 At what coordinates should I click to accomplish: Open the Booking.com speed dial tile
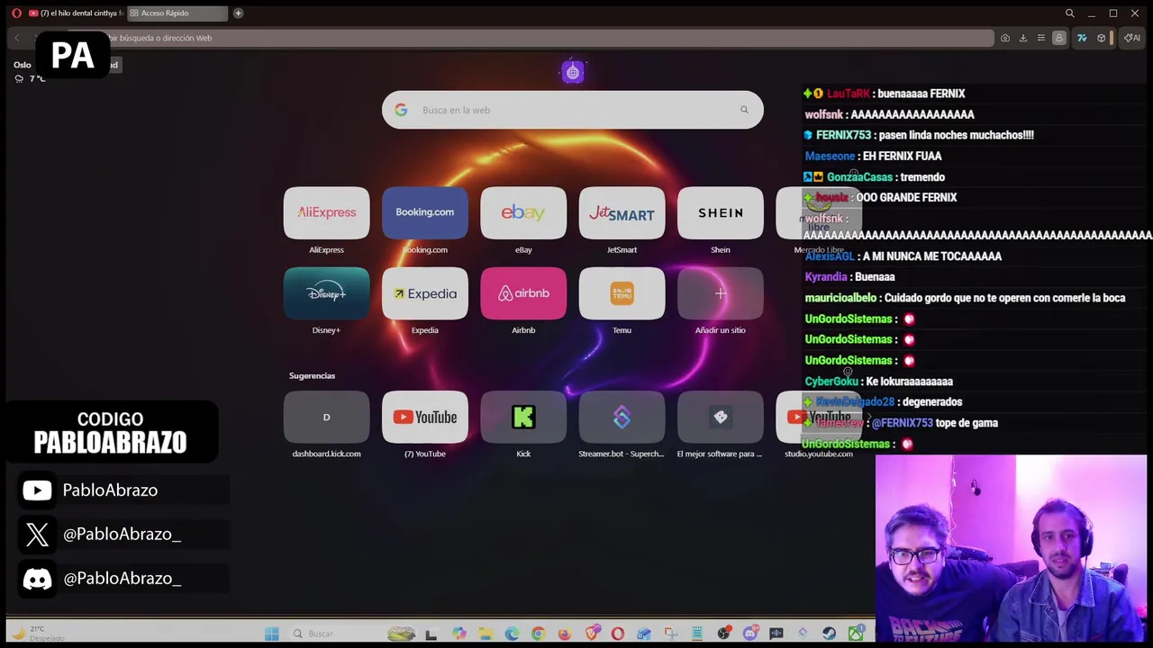click(425, 212)
